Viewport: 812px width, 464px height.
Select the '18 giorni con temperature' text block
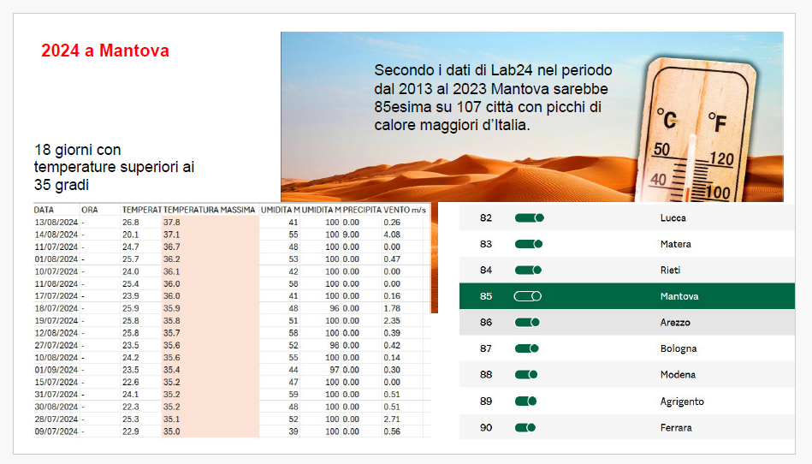pyautogui.click(x=114, y=167)
